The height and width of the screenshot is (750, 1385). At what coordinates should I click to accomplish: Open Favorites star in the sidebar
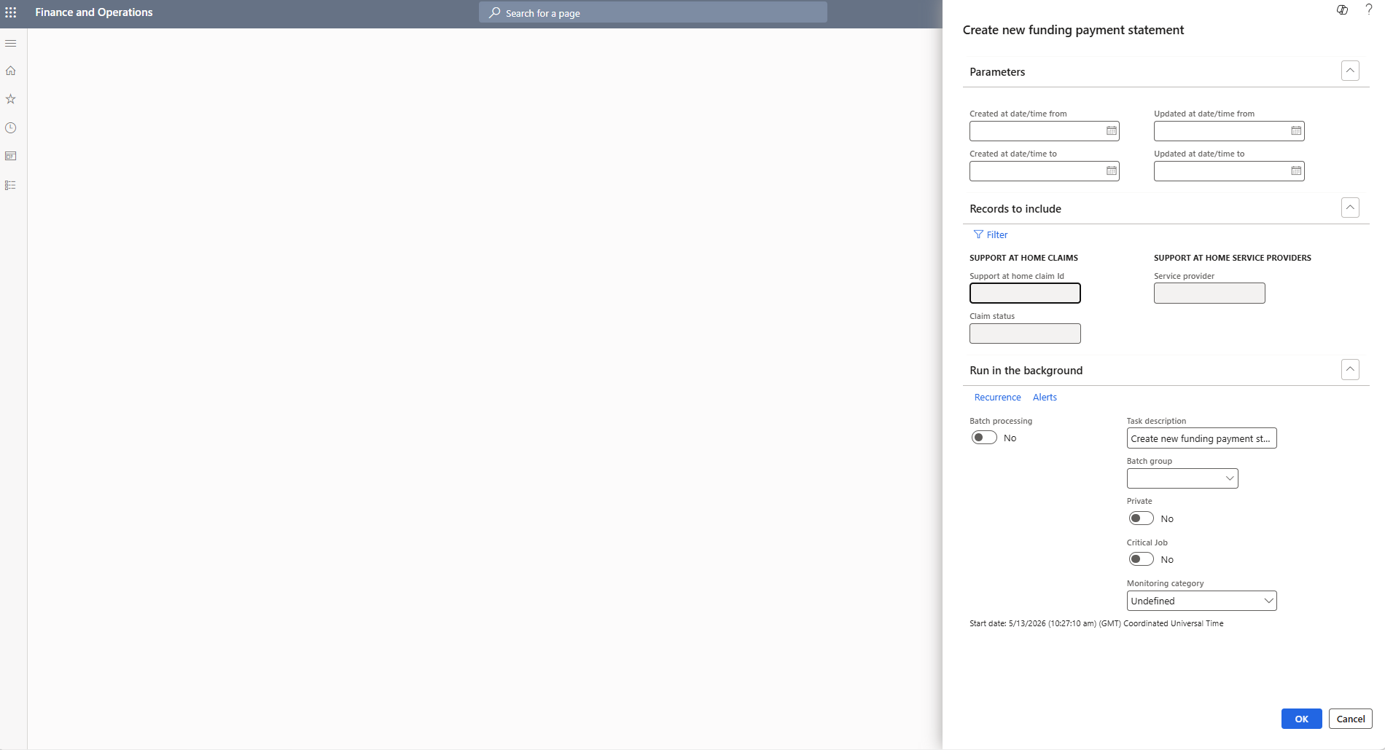(x=10, y=99)
